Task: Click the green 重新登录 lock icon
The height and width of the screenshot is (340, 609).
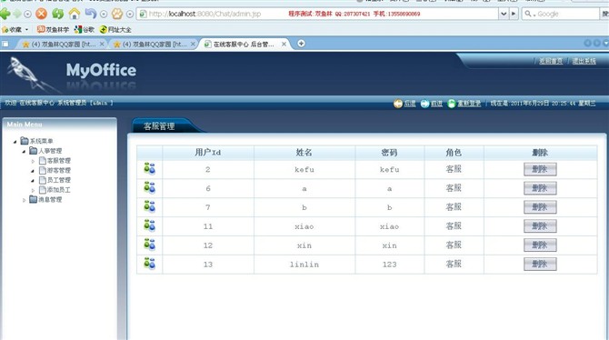Action: click(452, 104)
